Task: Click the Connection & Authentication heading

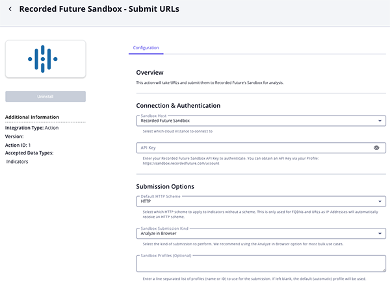Action: 178,106
